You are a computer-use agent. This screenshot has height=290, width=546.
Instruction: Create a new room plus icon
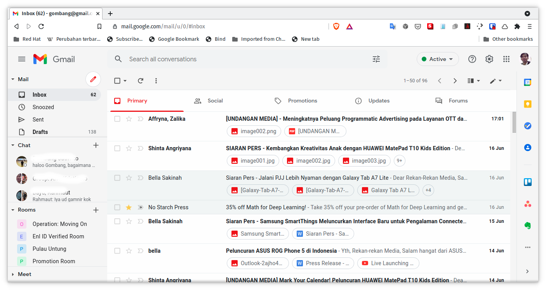pyautogui.click(x=96, y=210)
